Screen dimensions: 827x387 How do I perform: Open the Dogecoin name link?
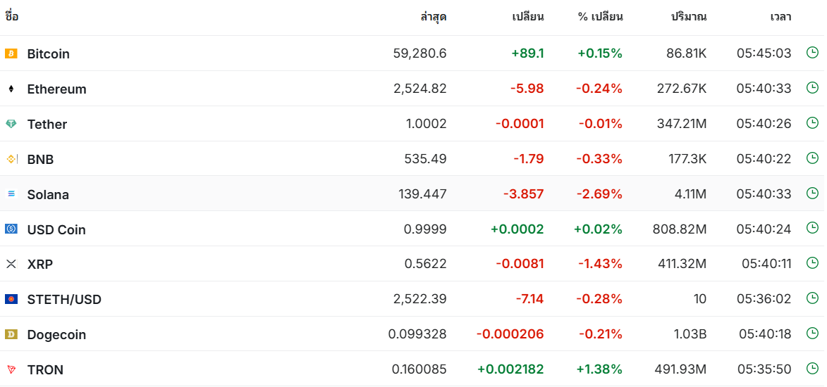(x=56, y=335)
